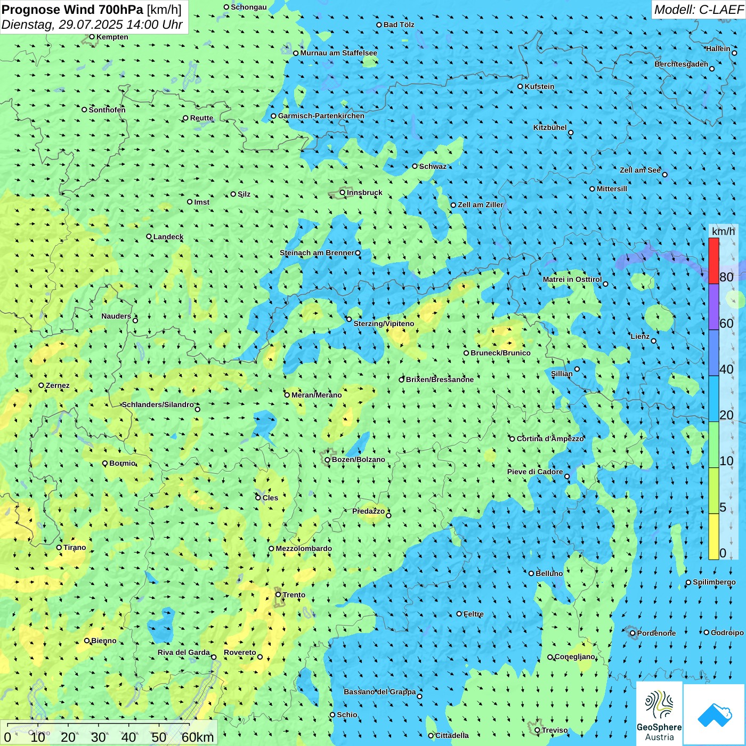Click the Bad Tölz label

(x=399, y=25)
